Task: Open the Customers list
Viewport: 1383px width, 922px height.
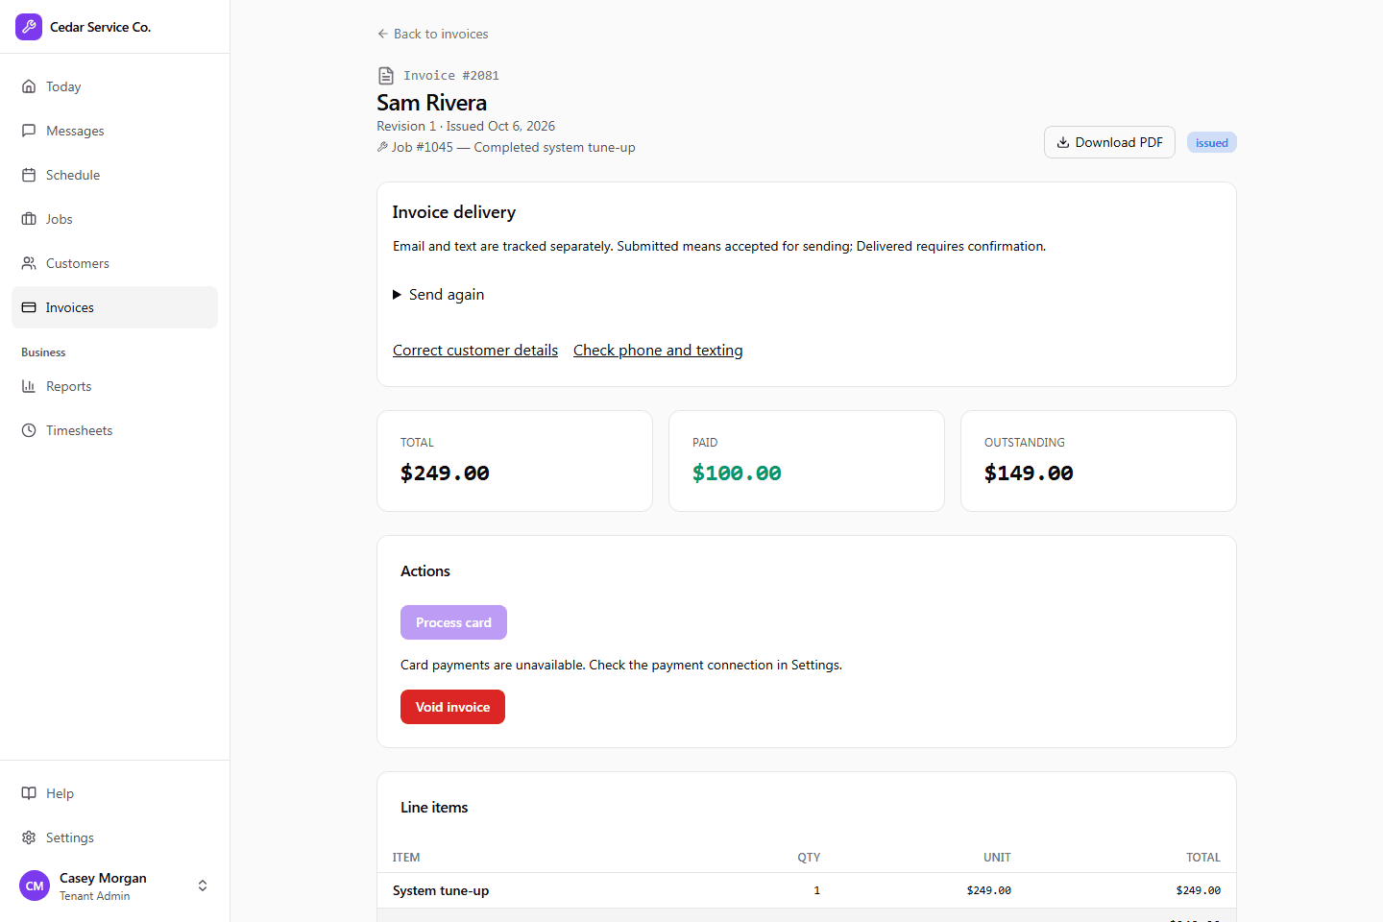Action: point(114,263)
